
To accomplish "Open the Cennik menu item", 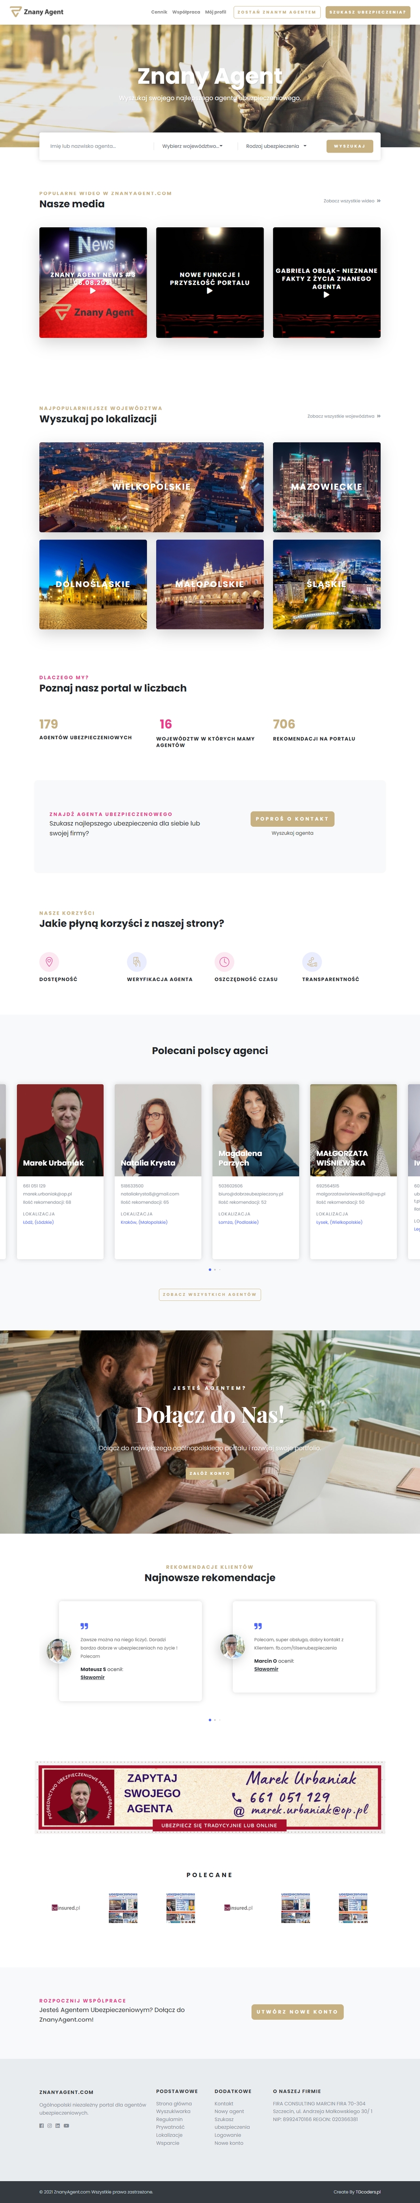I will (159, 12).
